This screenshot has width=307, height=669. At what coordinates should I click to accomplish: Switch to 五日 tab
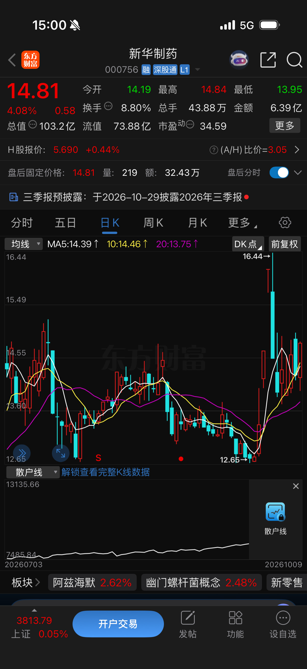coord(65,223)
